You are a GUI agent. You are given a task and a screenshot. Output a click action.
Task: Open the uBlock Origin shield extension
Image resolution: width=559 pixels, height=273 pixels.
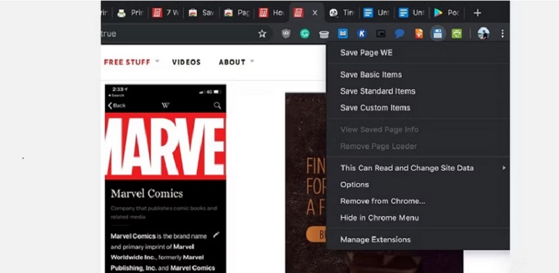[286, 34]
